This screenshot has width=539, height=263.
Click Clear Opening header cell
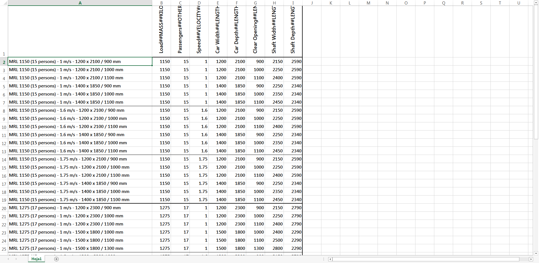(255, 31)
